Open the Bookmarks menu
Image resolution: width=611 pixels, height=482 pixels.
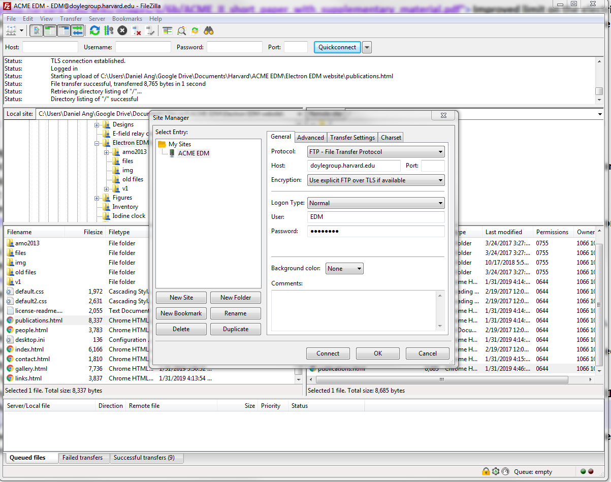pyautogui.click(x=127, y=19)
